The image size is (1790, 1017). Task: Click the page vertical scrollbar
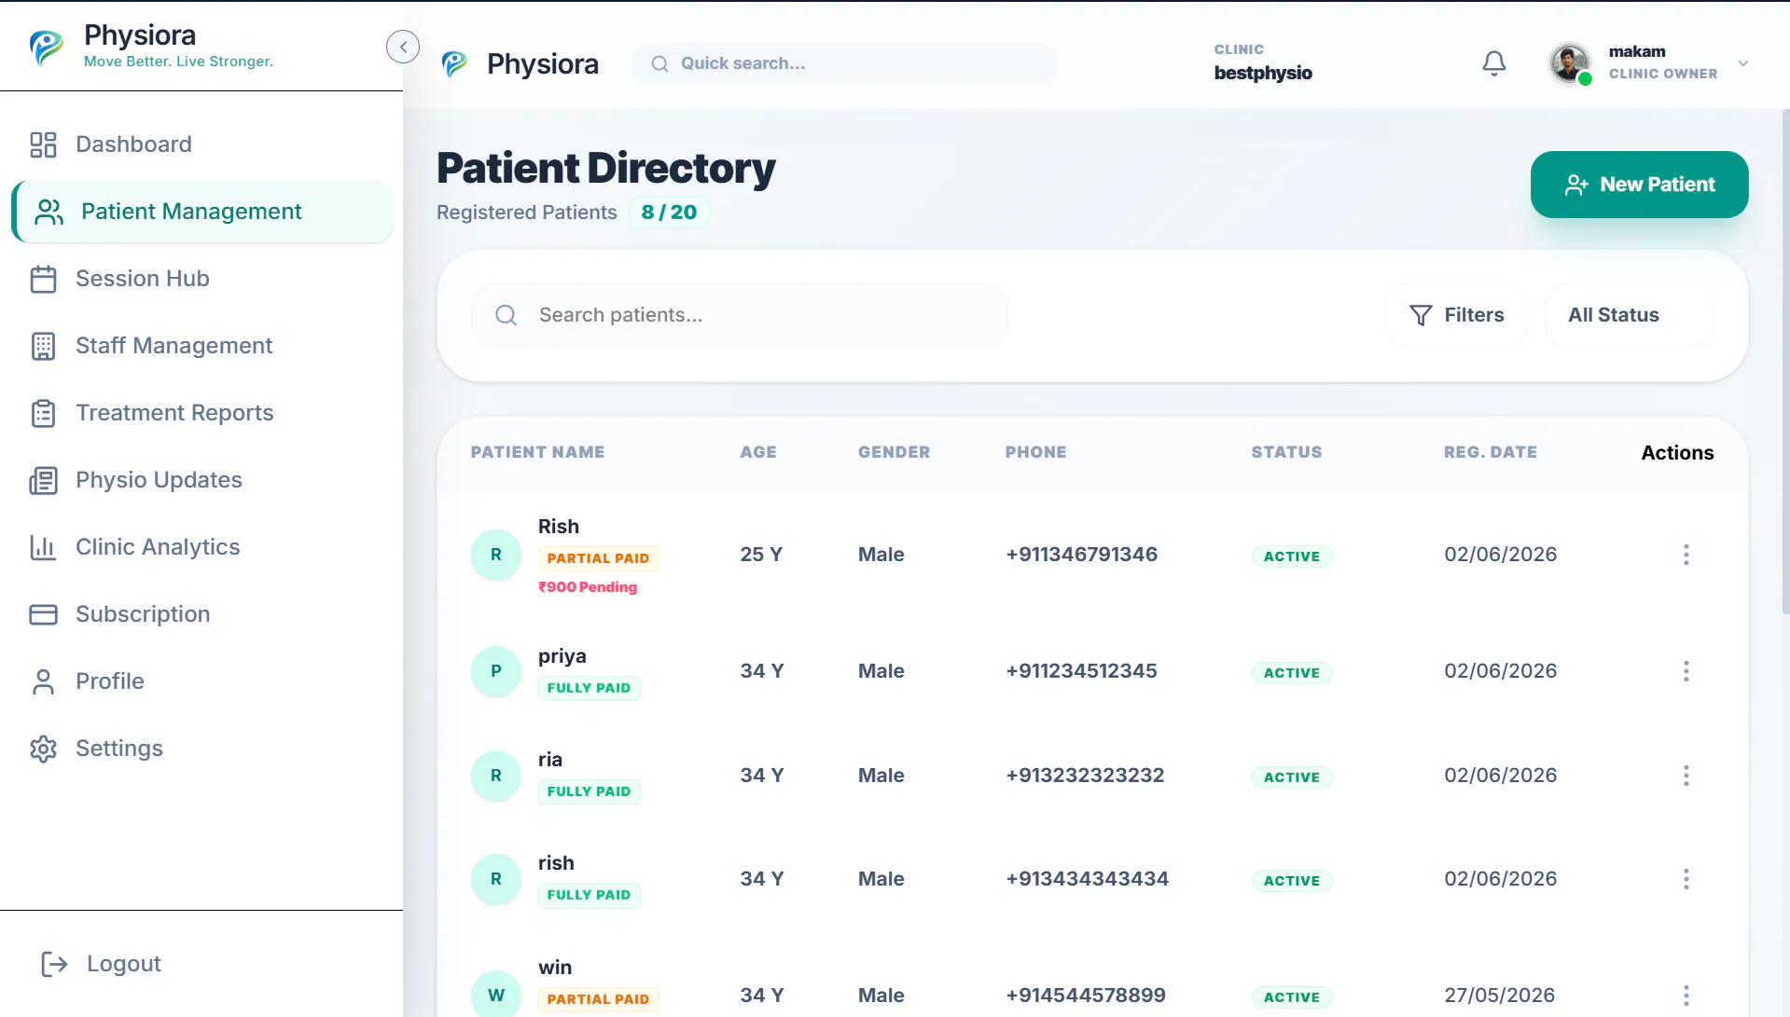point(1785,362)
